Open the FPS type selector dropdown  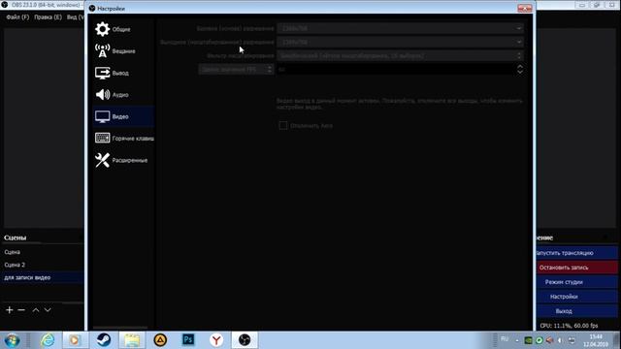point(236,69)
